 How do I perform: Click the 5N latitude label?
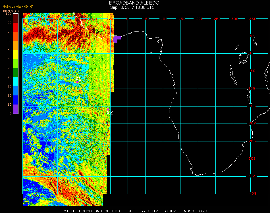tap(252, 36)
